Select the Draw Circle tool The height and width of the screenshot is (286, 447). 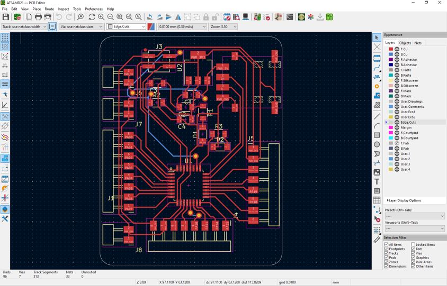tap(377, 144)
